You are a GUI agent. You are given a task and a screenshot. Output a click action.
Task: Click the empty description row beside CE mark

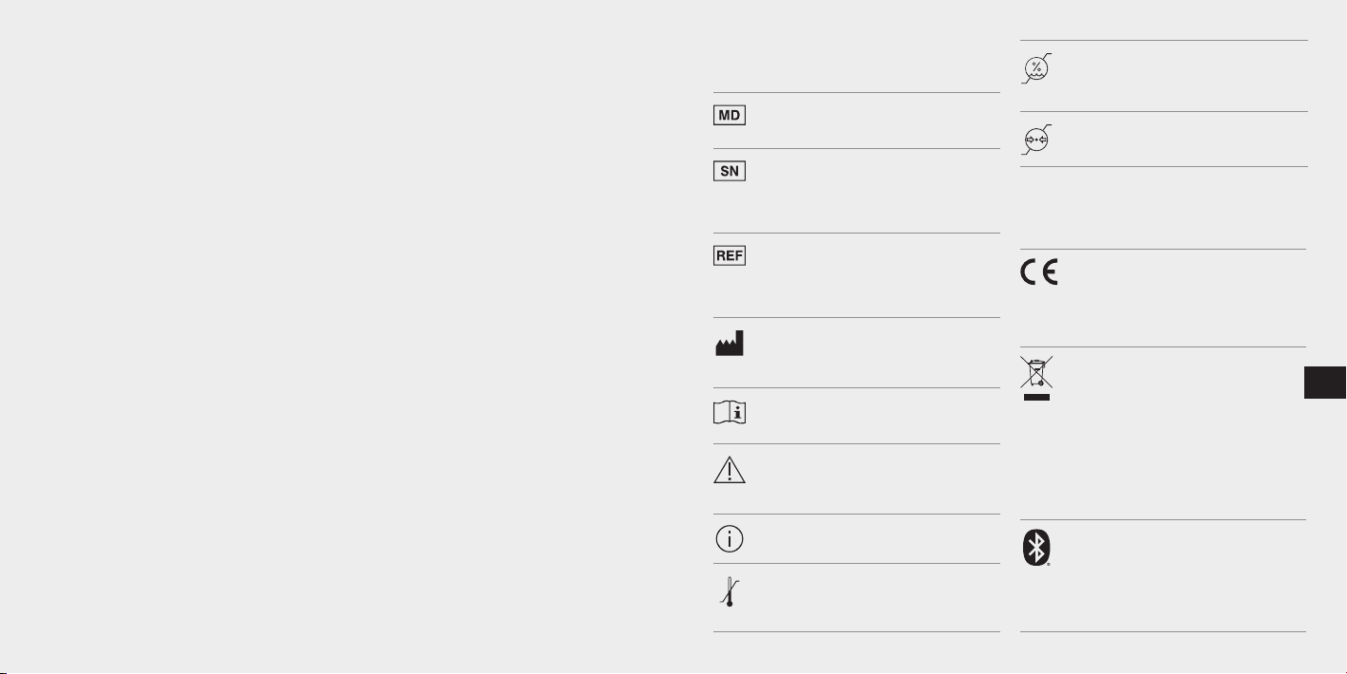[x=1183, y=298]
